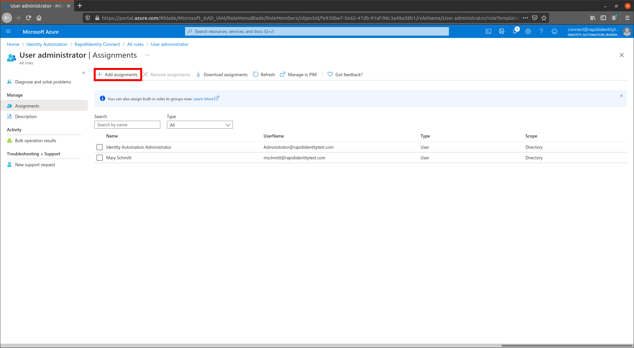The height and width of the screenshot is (348, 634).
Task: Go to the browser home page
Action: (39, 18)
